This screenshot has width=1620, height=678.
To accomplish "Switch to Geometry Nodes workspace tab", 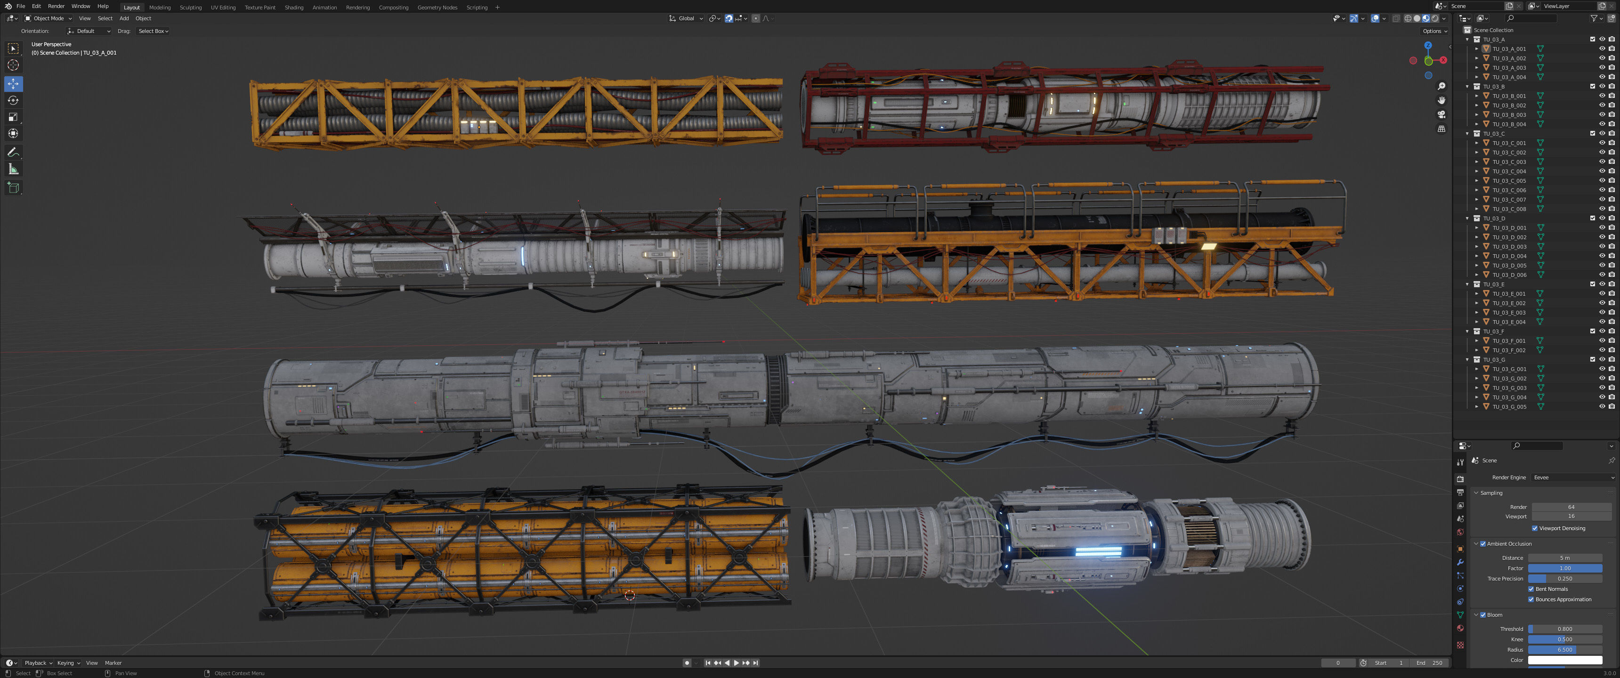I will point(437,8).
